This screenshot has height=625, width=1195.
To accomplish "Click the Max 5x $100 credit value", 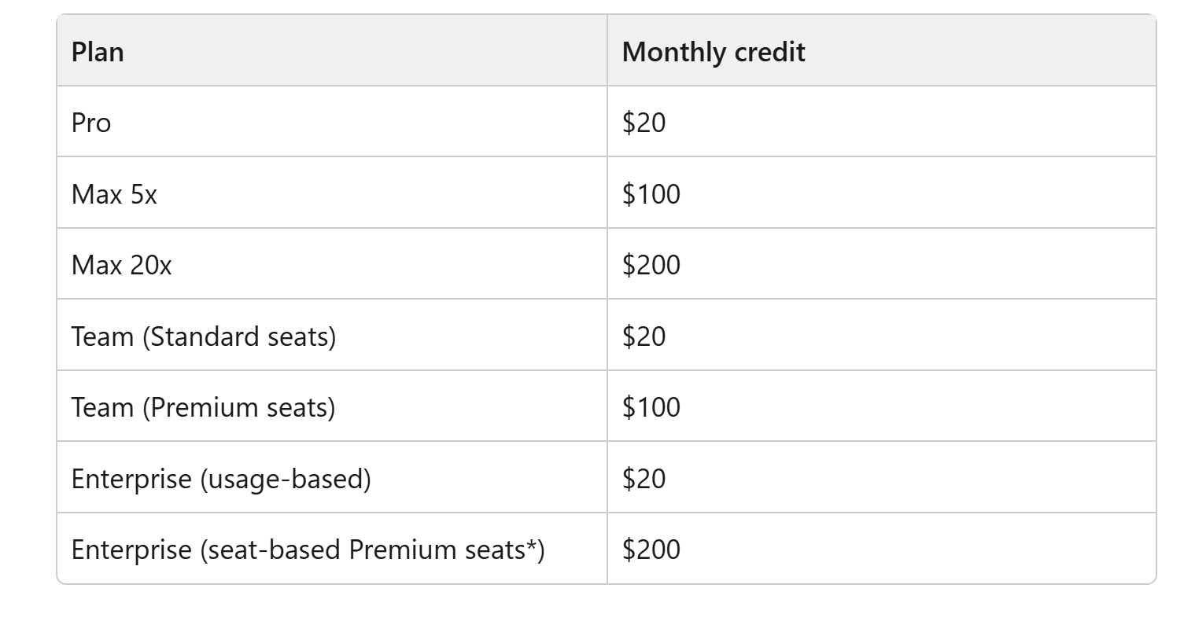I will coord(651,193).
